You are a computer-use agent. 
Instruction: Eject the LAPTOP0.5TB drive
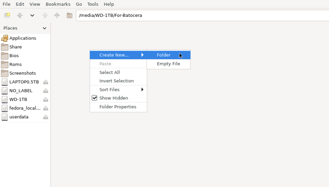click(46, 82)
